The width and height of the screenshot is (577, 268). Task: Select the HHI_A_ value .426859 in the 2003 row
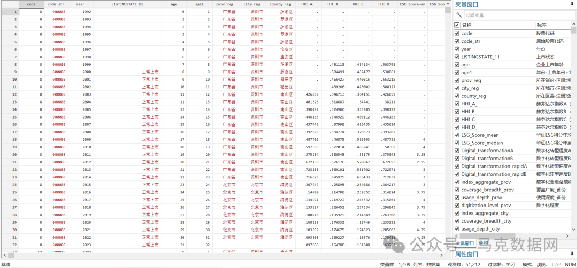308,94
